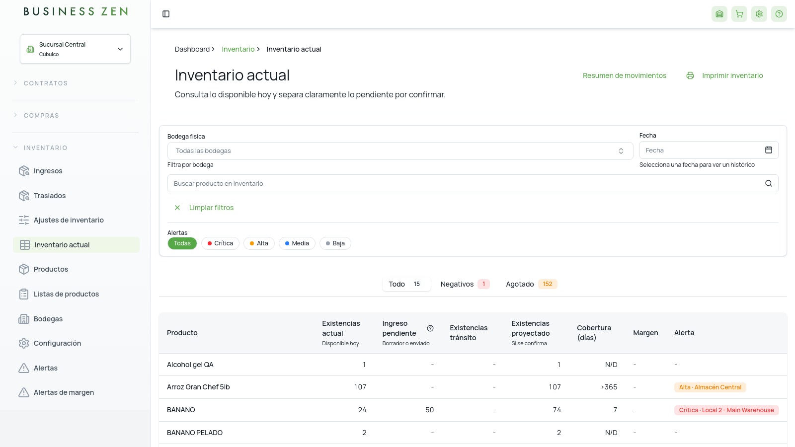Click the Alta · Almacén Central alert badge
Image resolution: width=795 pixels, height=447 pixels.
point(710,387)
